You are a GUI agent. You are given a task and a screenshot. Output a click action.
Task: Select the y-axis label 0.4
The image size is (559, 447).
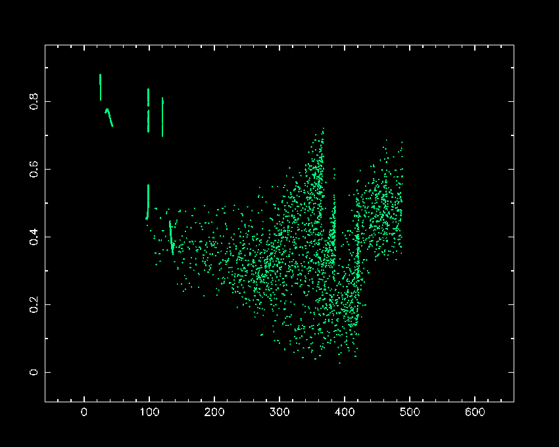34,237
